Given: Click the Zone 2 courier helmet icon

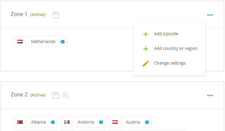Looking at the screenshot, I should 65,95.
